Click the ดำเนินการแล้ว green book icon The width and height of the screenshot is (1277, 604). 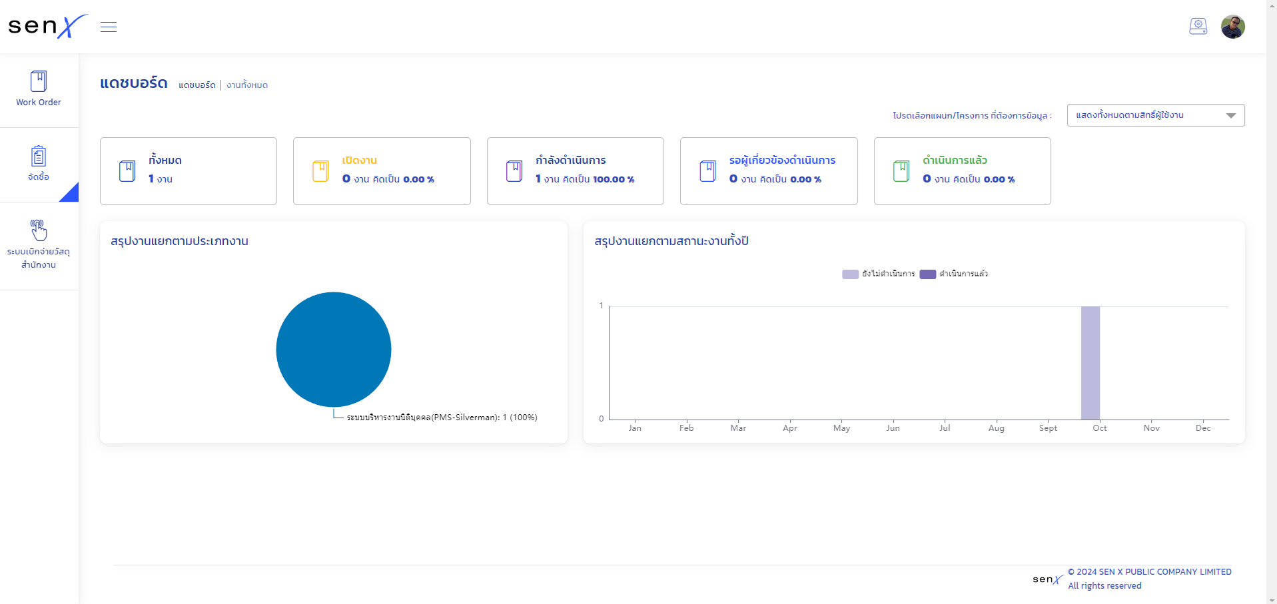(x=901, y=171)
